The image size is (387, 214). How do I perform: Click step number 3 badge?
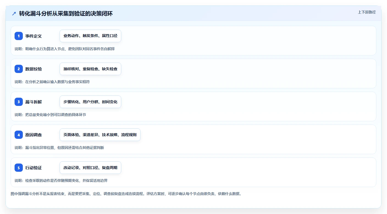pyautogui.click(x=19, y=102)
